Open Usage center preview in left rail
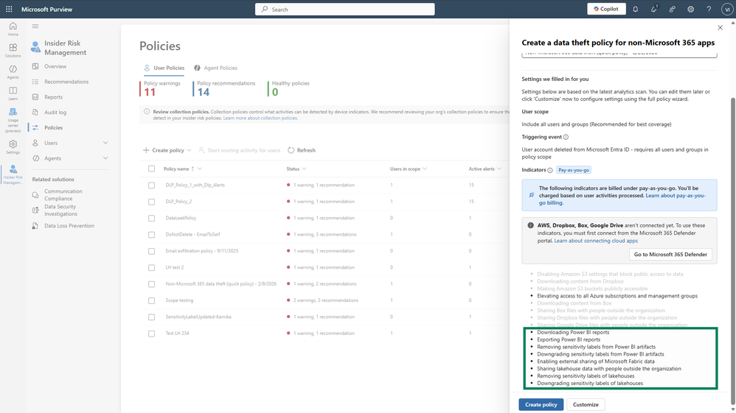The width and height of the screenshot is (736, 413). click(x=13, y=120)
